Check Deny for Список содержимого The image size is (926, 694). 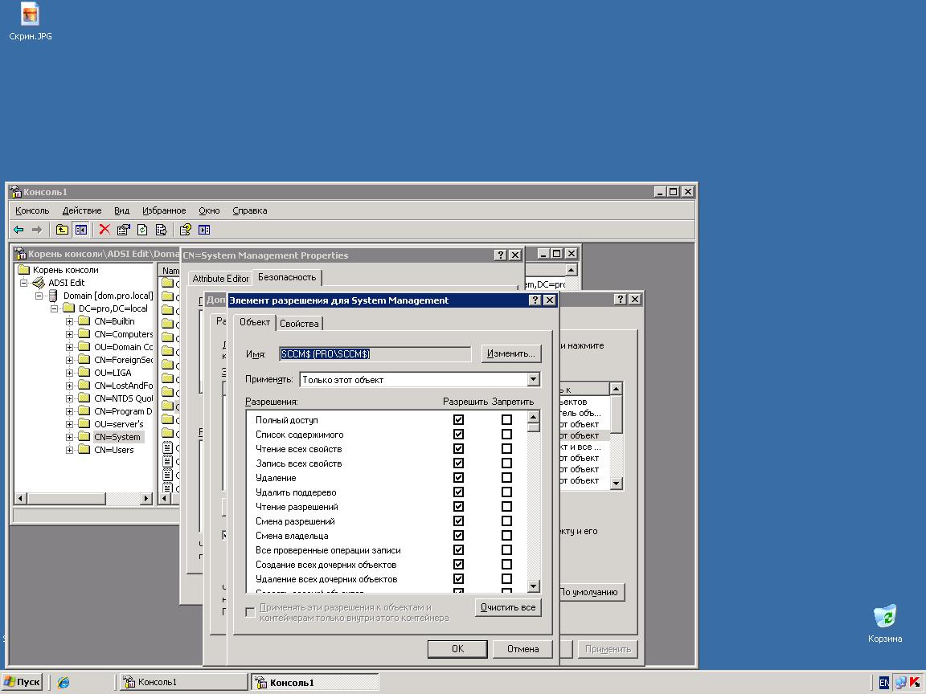coord(506,434)
